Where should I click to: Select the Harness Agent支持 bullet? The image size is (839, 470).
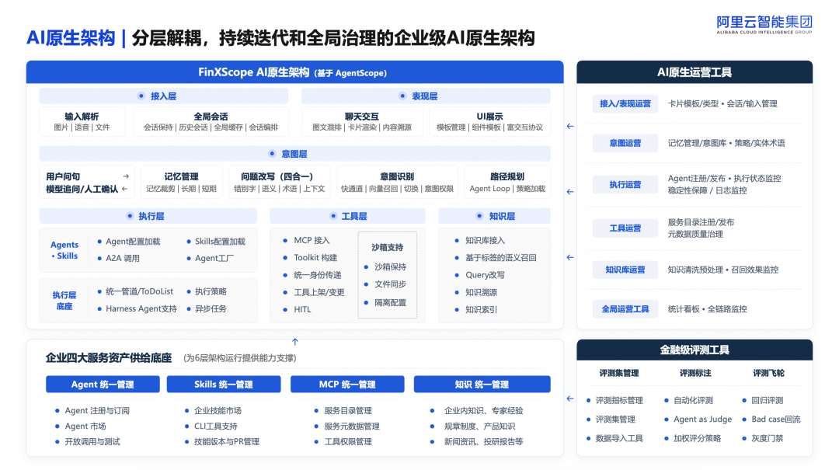pos(137,308)
